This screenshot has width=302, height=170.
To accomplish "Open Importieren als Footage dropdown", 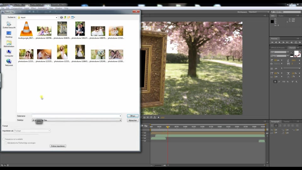I will pyautogui.click(x=32, y=131).
